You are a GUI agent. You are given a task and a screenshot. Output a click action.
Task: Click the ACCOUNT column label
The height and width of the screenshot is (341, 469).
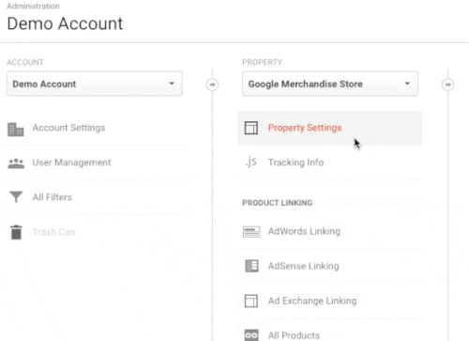coord(25,62)
